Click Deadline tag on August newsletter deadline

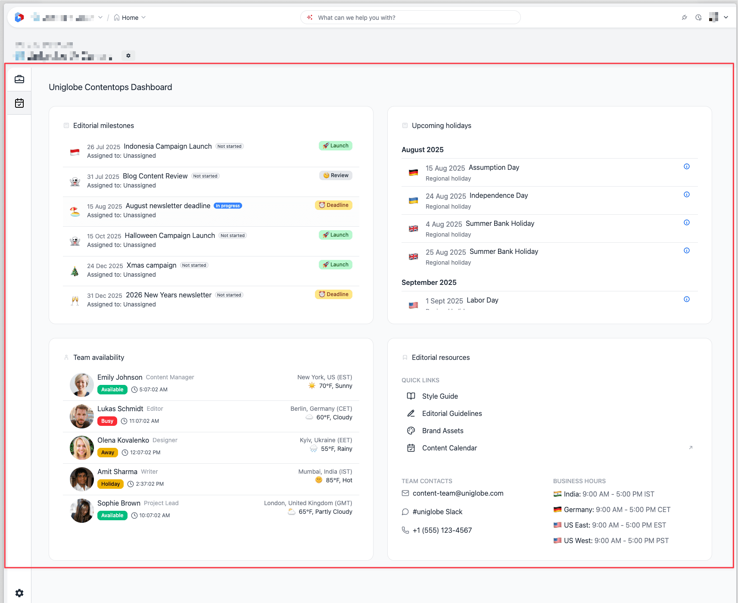pos(333,205)
